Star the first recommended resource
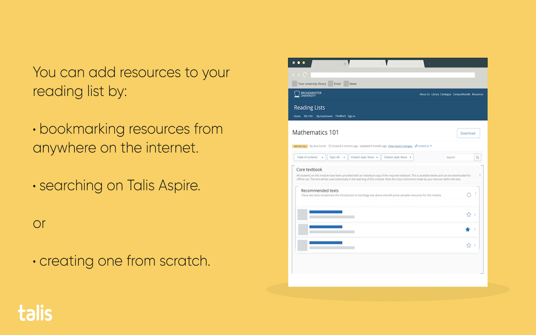This screenshot has height=335, width=536. tap(469, 214)
